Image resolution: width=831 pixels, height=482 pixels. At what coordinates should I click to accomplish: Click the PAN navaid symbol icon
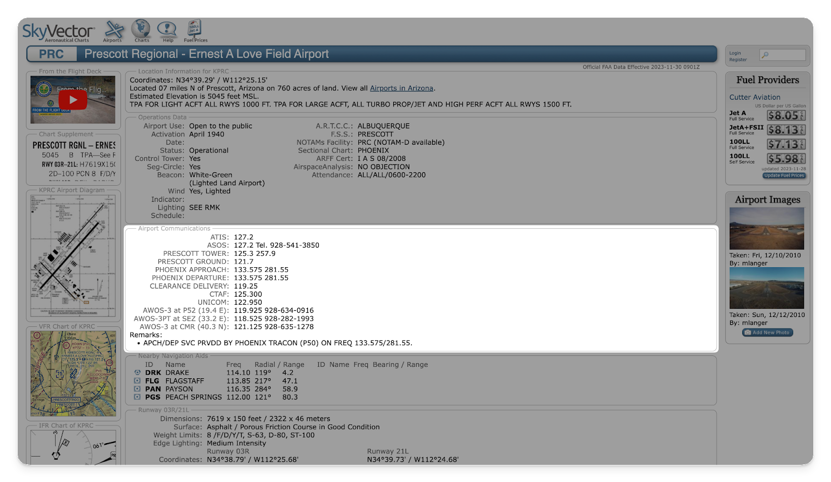pyautogui.click(x=137, y=389)
